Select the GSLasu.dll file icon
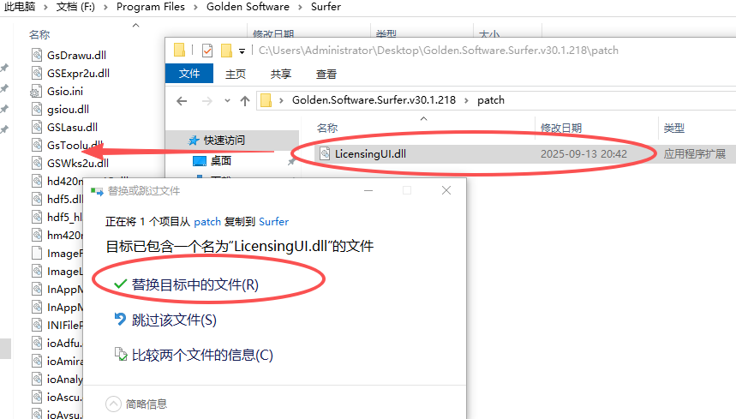This screenshot has width=736, height=419. click(37, 127)
